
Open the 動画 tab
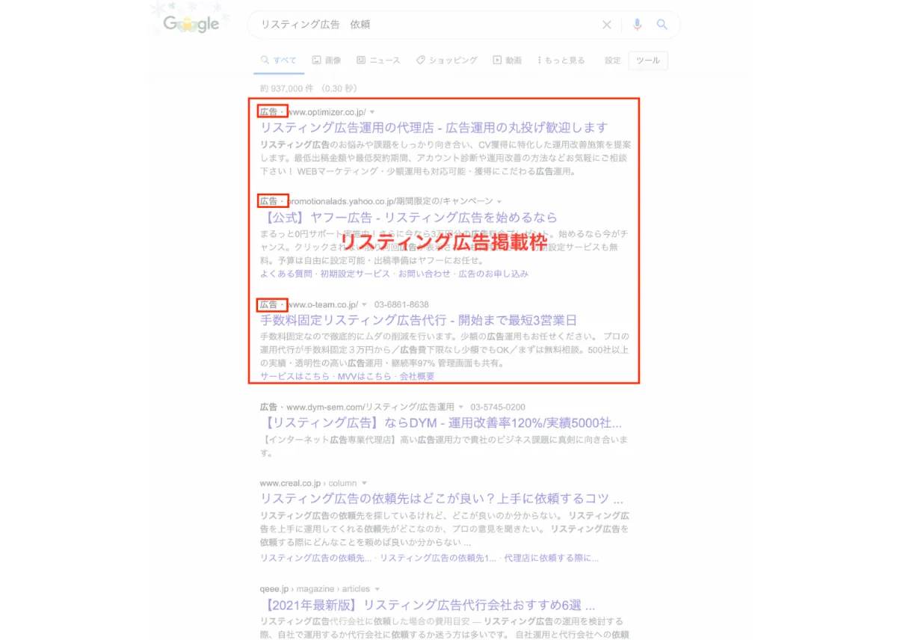pos(507,60)
